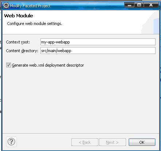Click the 'Content directory:' label
161x151 pixels.
pos(22,51)
